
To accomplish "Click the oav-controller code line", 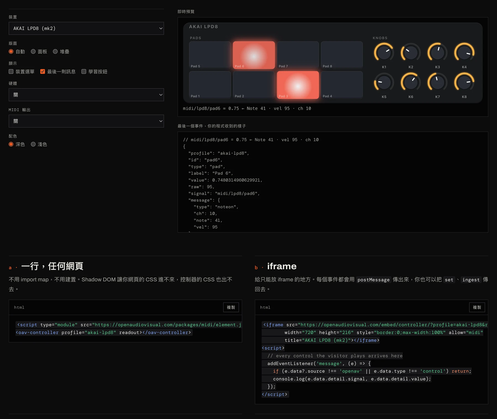I will coord(103,332).
